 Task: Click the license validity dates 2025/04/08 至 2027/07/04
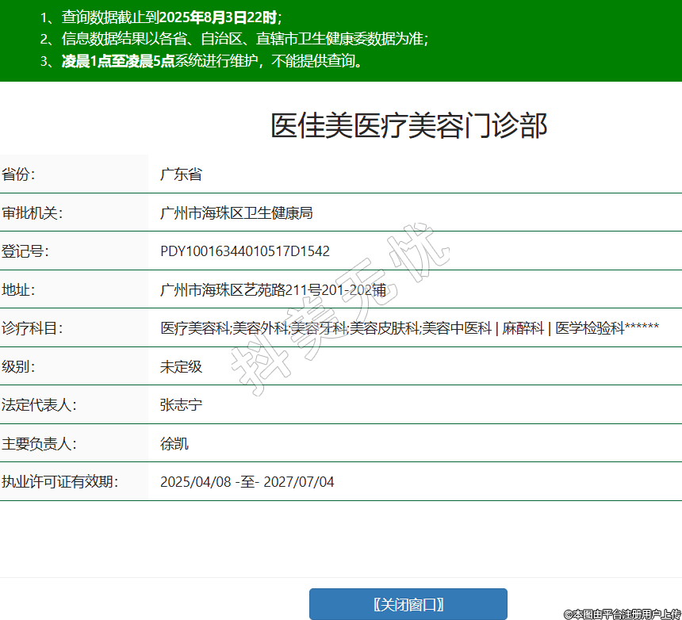pyautogui.click(x=247, y=482)
